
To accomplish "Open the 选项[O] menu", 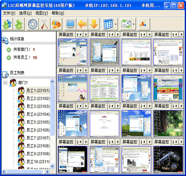I will click(25, 13).
